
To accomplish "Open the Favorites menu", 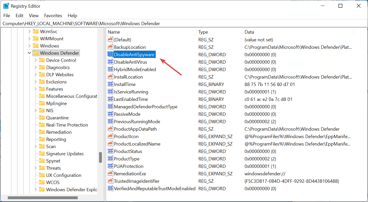I will point(53,16).
